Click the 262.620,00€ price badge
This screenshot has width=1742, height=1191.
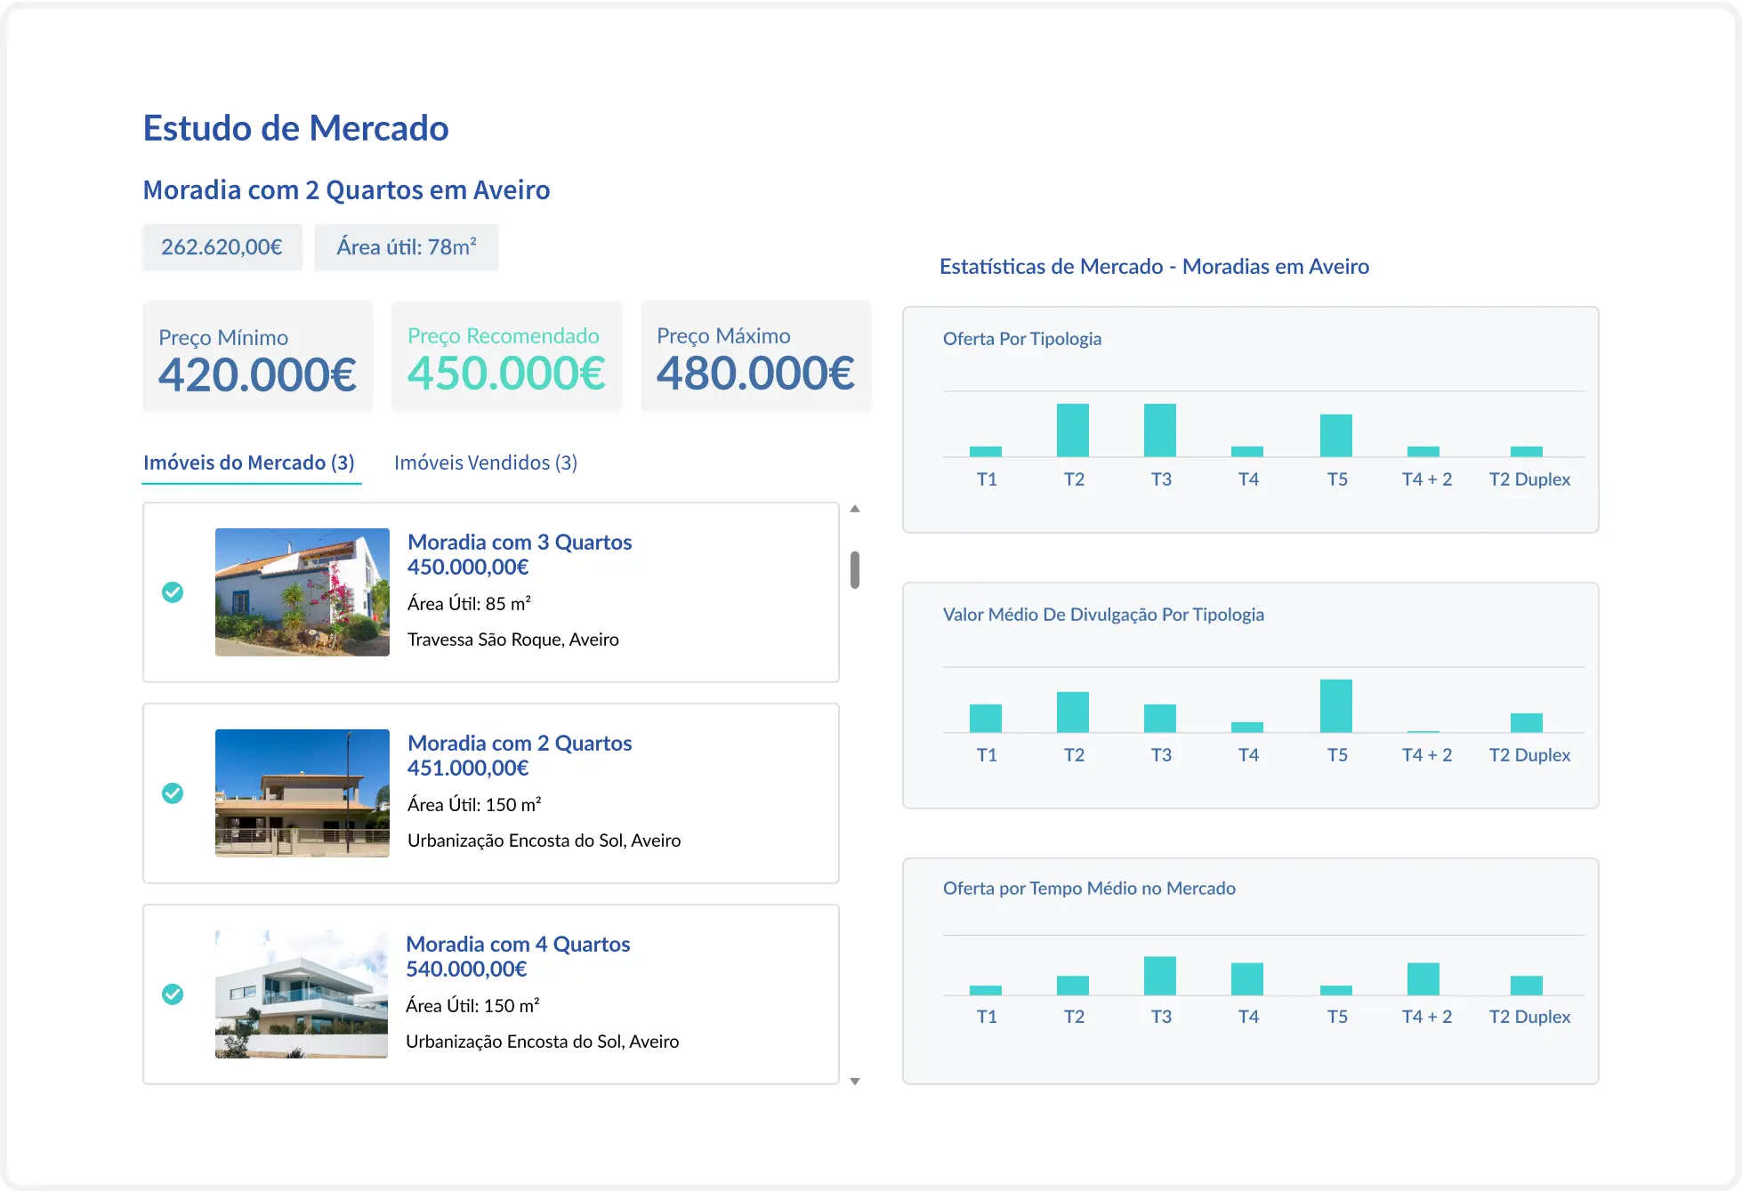pos(222,246)
